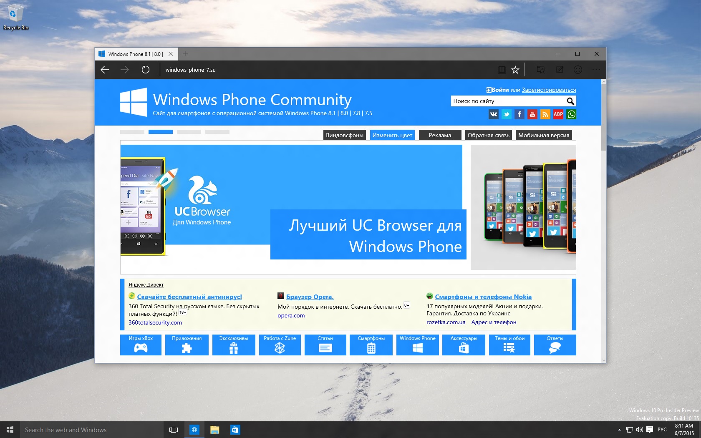Click the Поиск по сайту search field

click(x=508, y=101)
